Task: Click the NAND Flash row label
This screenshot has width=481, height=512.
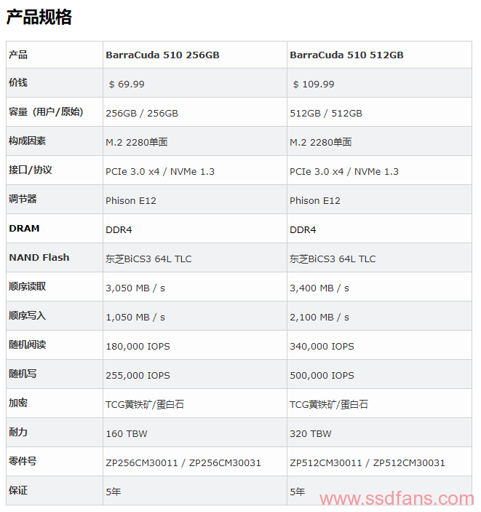Action: (39, 257)
